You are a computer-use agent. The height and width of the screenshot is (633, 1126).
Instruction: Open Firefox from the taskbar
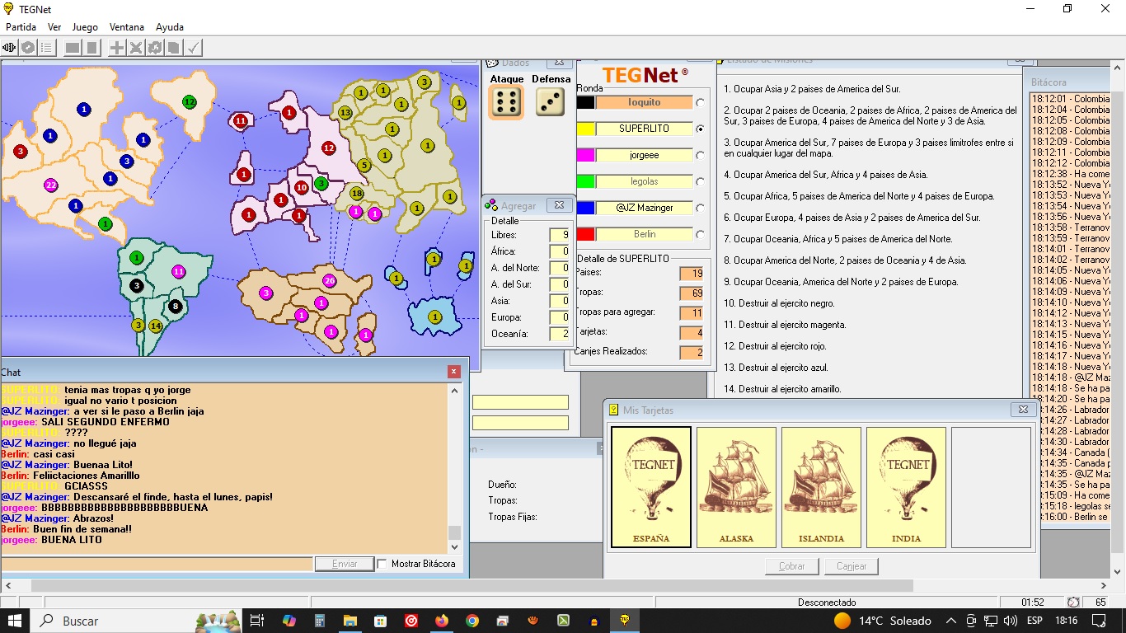point(441,621)
